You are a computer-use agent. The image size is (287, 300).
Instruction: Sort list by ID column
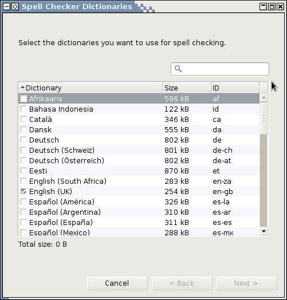235,88
